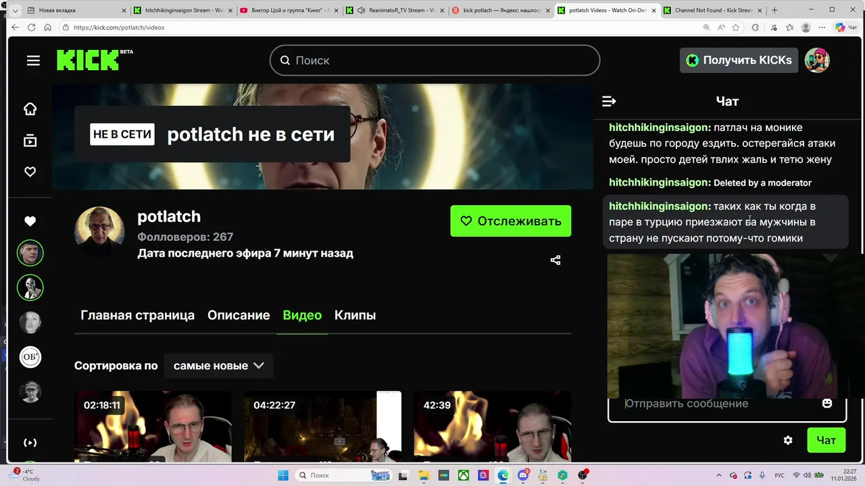Switch to the Описание tab
This screenshot has height=486, width=865.
[x=239, y=315]
